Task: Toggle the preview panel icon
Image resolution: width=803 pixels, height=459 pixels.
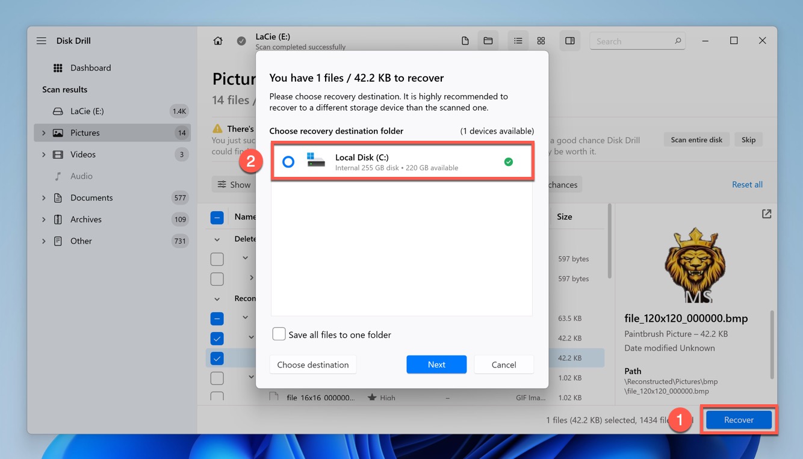Action: pyautogui.click(x=569, y=41)
